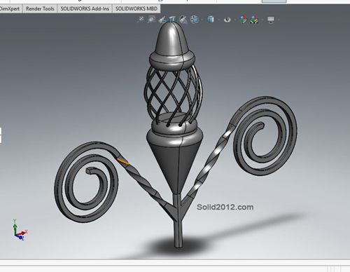Open the SOLIDWORKS Add-Ins tab
The image size is (350, 272).
coord(85,9)
